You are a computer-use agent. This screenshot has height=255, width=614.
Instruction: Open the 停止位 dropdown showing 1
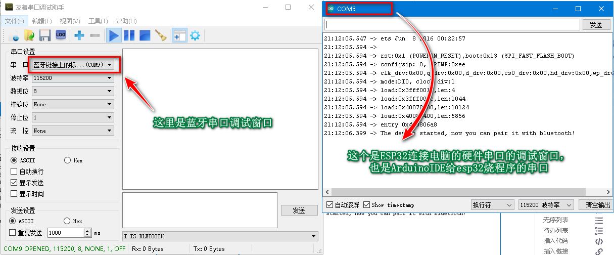click(x=73, y=117)
